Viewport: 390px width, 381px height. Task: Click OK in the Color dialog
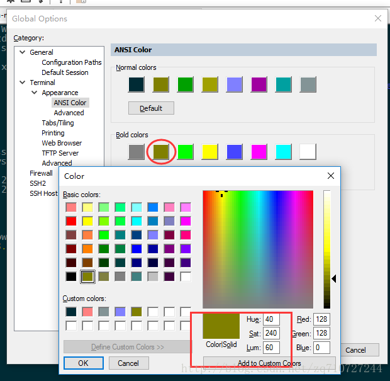pyautogui.click(x=83, y=363)
